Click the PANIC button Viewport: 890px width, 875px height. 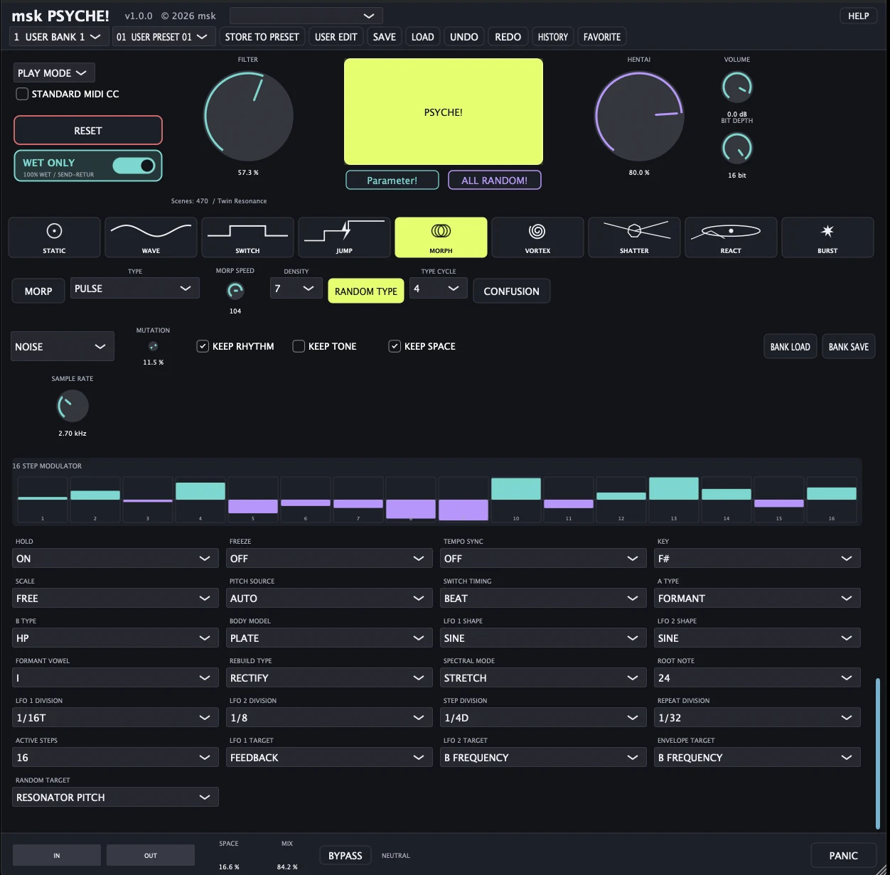coord(844,856)
